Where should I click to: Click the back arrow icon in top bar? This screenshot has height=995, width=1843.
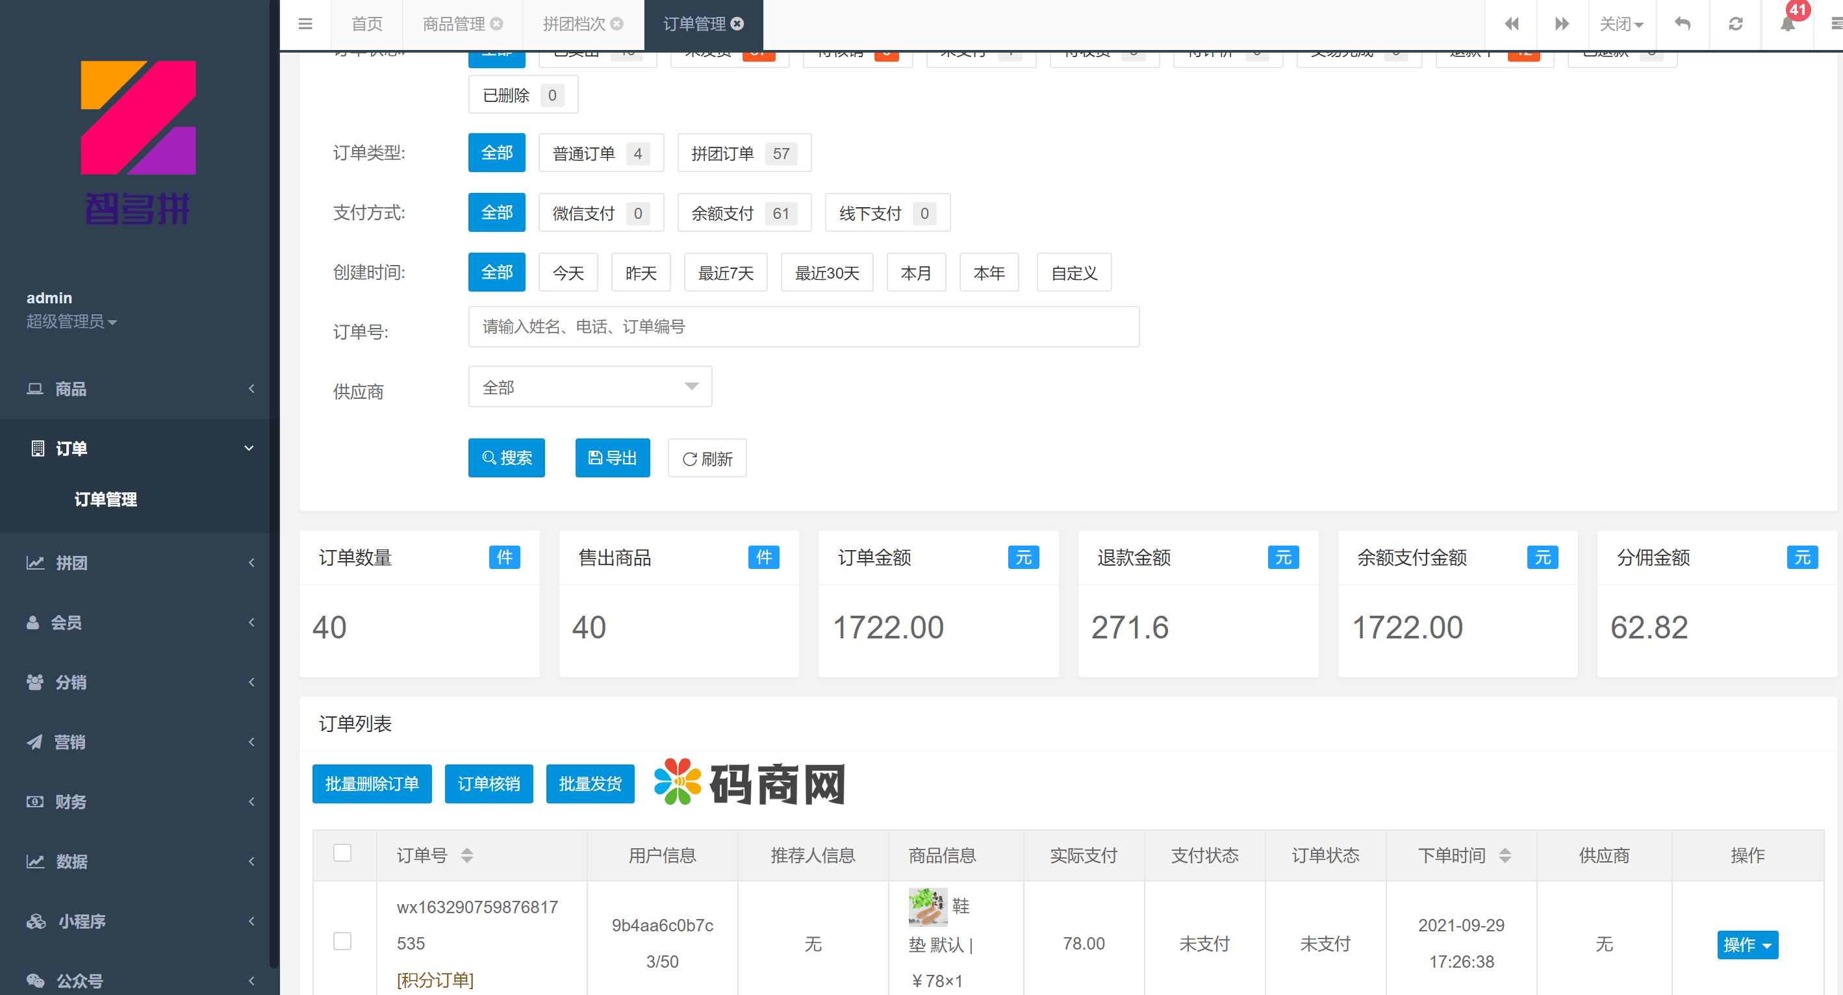[x=1683, y=23]
